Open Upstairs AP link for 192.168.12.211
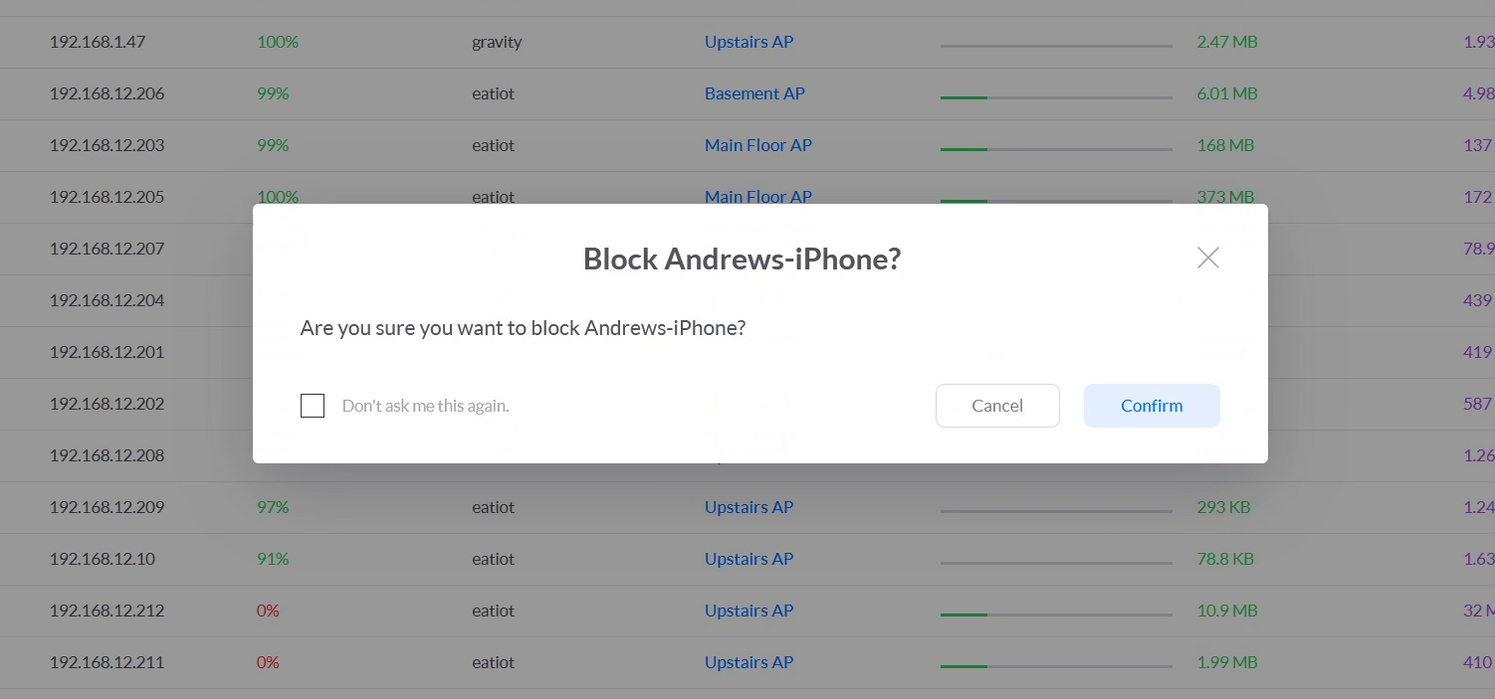This screenshot has height=699, width=1495. pyautogui.click(x=748, y=662)
